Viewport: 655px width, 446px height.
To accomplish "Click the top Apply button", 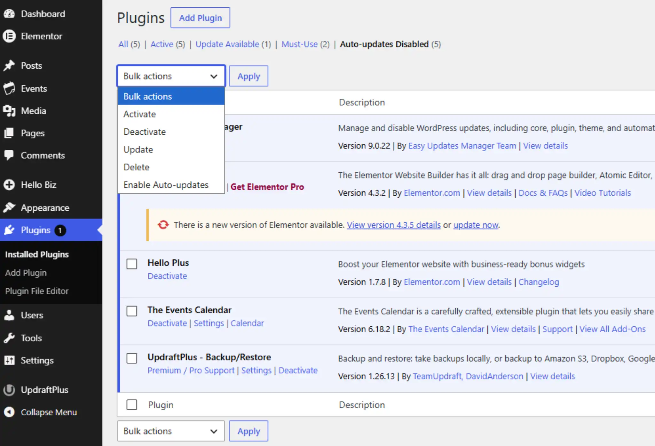I will pyautogui.click(x=249, y=76).
